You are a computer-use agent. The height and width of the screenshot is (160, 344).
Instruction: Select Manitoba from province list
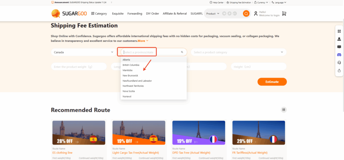[154, 70]
